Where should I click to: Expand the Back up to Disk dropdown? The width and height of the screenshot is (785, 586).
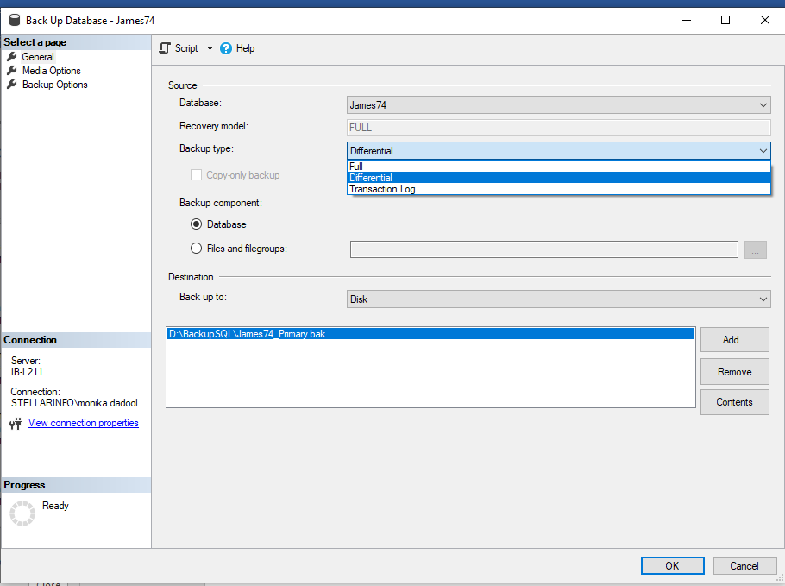pos(559,299)
